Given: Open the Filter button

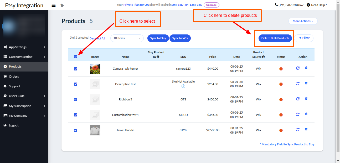Looking at the screenshot, I should click(x=304, y=38).
